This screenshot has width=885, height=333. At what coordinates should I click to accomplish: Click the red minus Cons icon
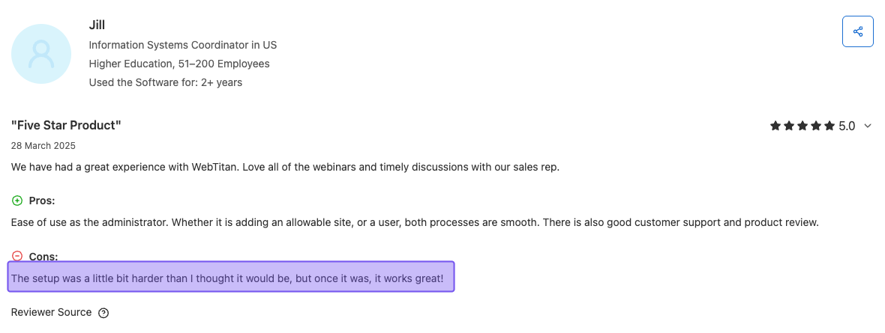[x=17, y=257]
